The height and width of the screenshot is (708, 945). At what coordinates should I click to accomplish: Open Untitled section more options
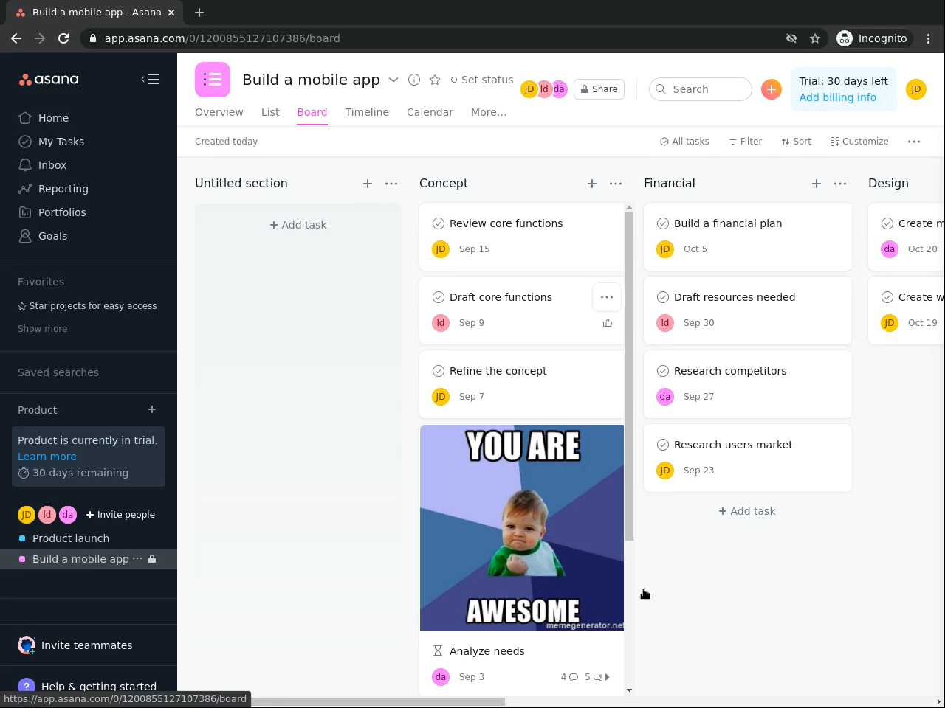point(391,184)
